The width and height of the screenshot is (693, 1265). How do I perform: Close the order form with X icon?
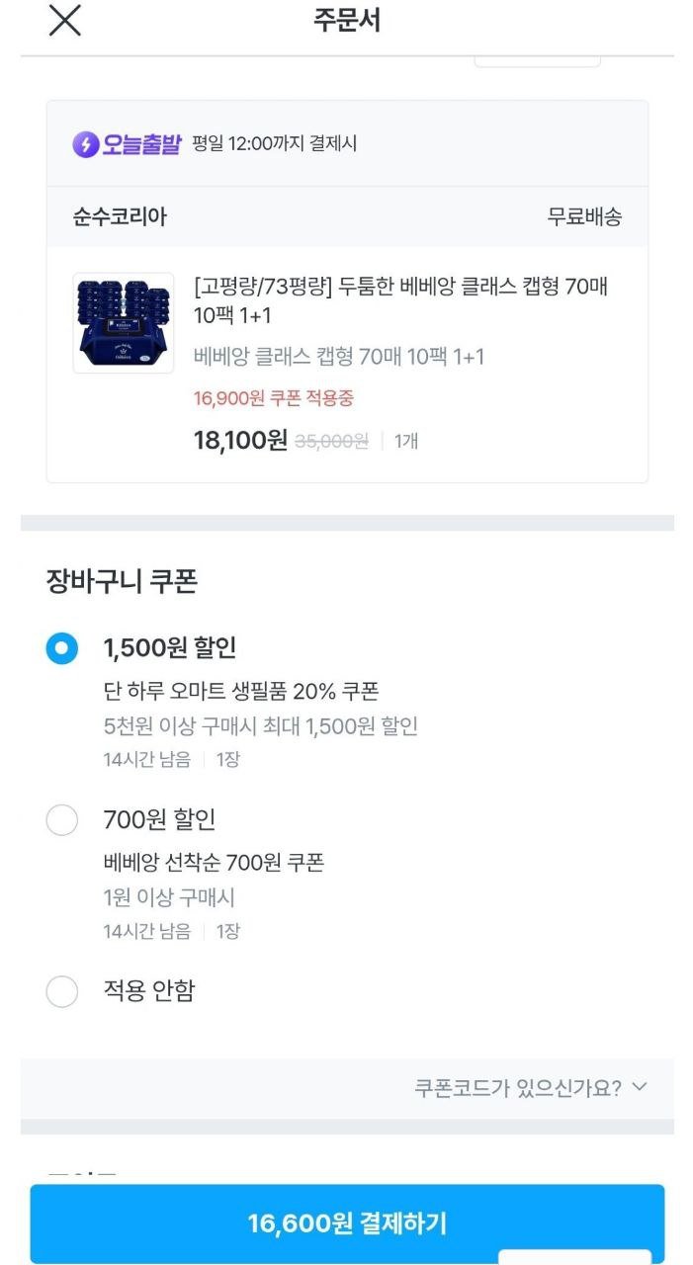pyautogui.click(x=65, y=22)
